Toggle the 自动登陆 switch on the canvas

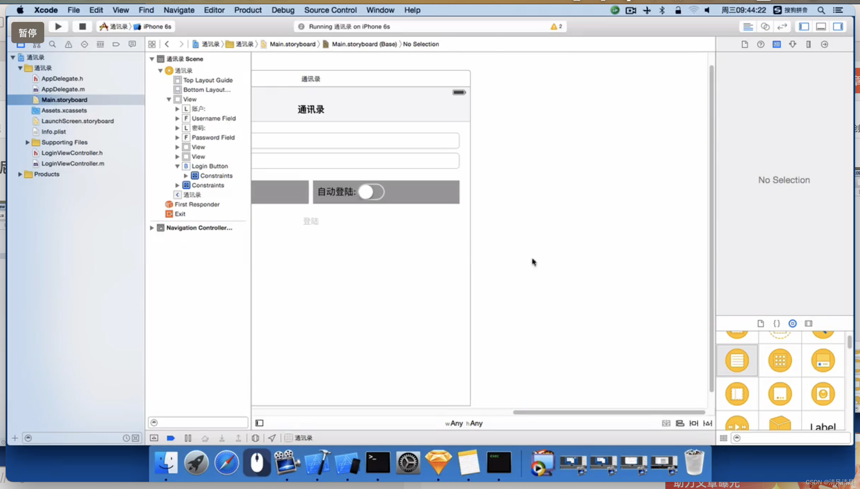(x=371, y=192)
